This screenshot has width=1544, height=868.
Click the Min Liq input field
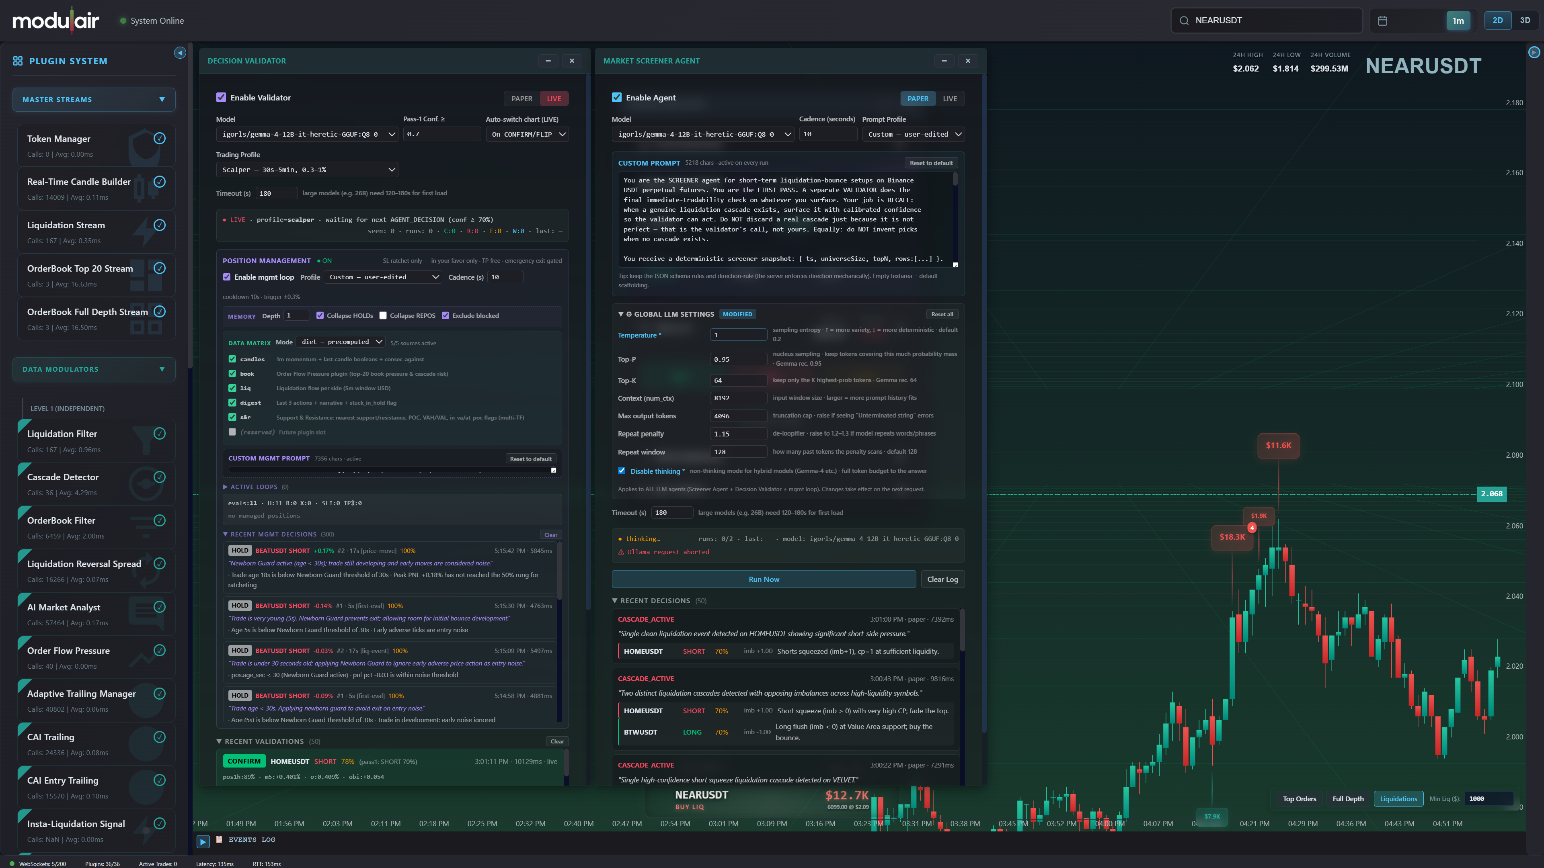click(1489, 799)
